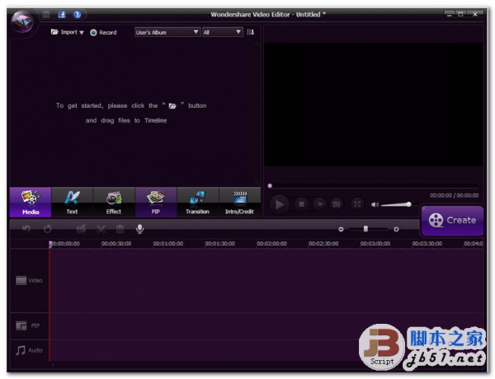Click the Edit clip icon
This screenshot has width=495, height=379.
[81, 229]
